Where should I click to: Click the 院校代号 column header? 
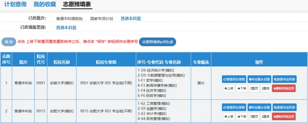point(41,59)
